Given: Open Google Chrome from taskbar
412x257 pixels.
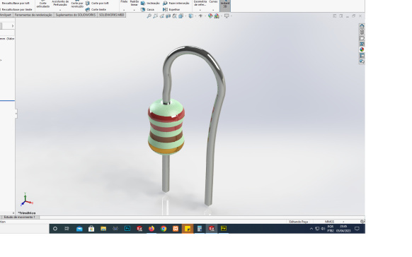Looking at the screenshot, I should click(x=164, y=229).
